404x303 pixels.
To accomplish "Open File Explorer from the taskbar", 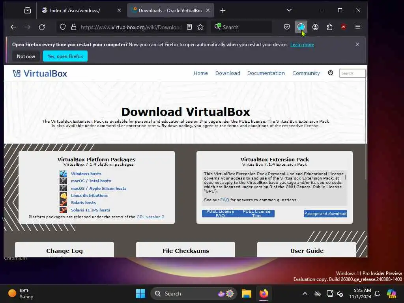I will click(x=247, y=294).
